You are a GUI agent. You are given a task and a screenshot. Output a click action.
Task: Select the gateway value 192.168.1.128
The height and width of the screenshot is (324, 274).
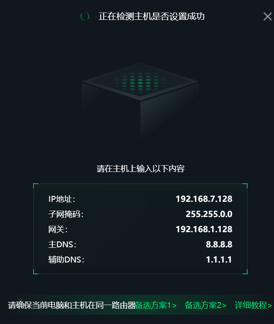point(204,229)
